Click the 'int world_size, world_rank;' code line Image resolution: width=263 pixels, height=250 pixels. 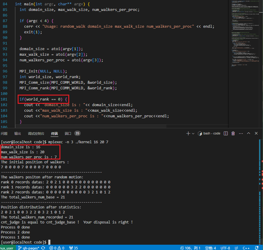coord(50,77)
